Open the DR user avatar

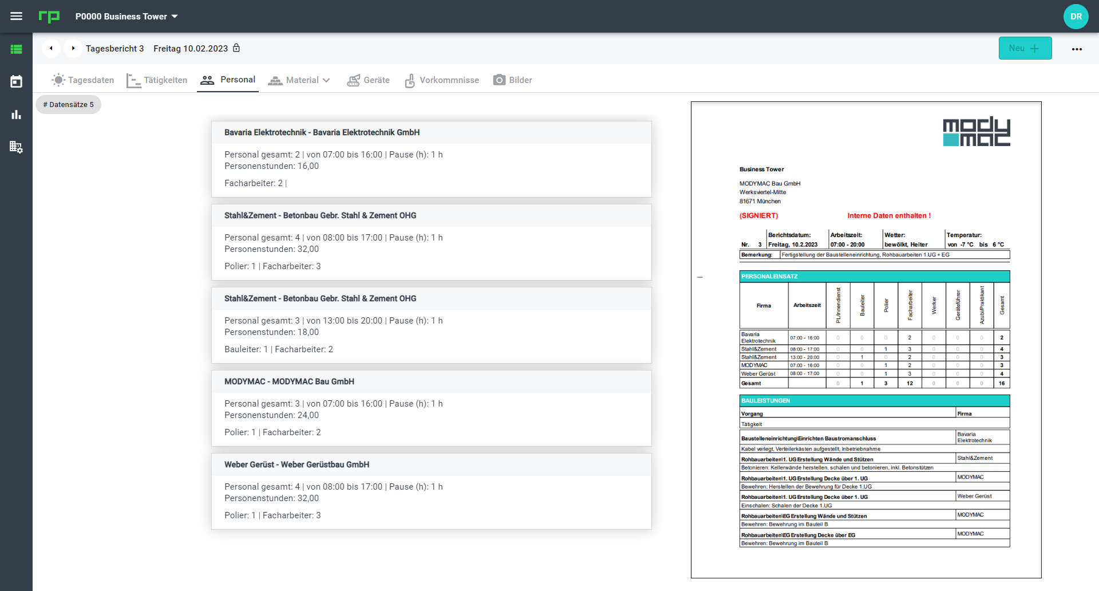coord(1076,16)
